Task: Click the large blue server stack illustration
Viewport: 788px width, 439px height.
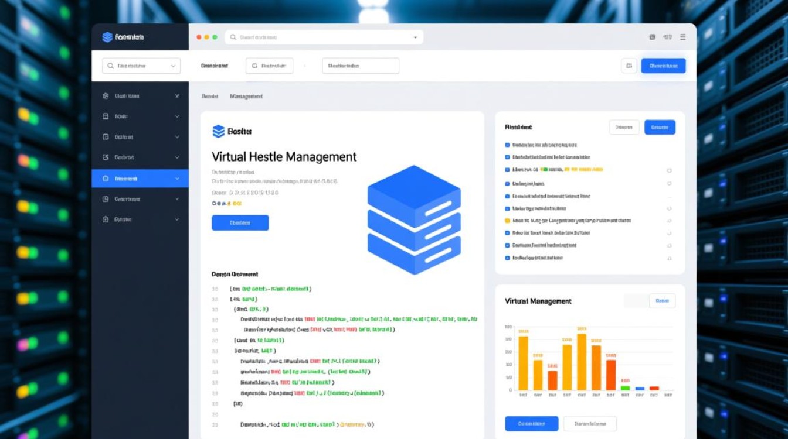Action: click(x=414, y=220)
